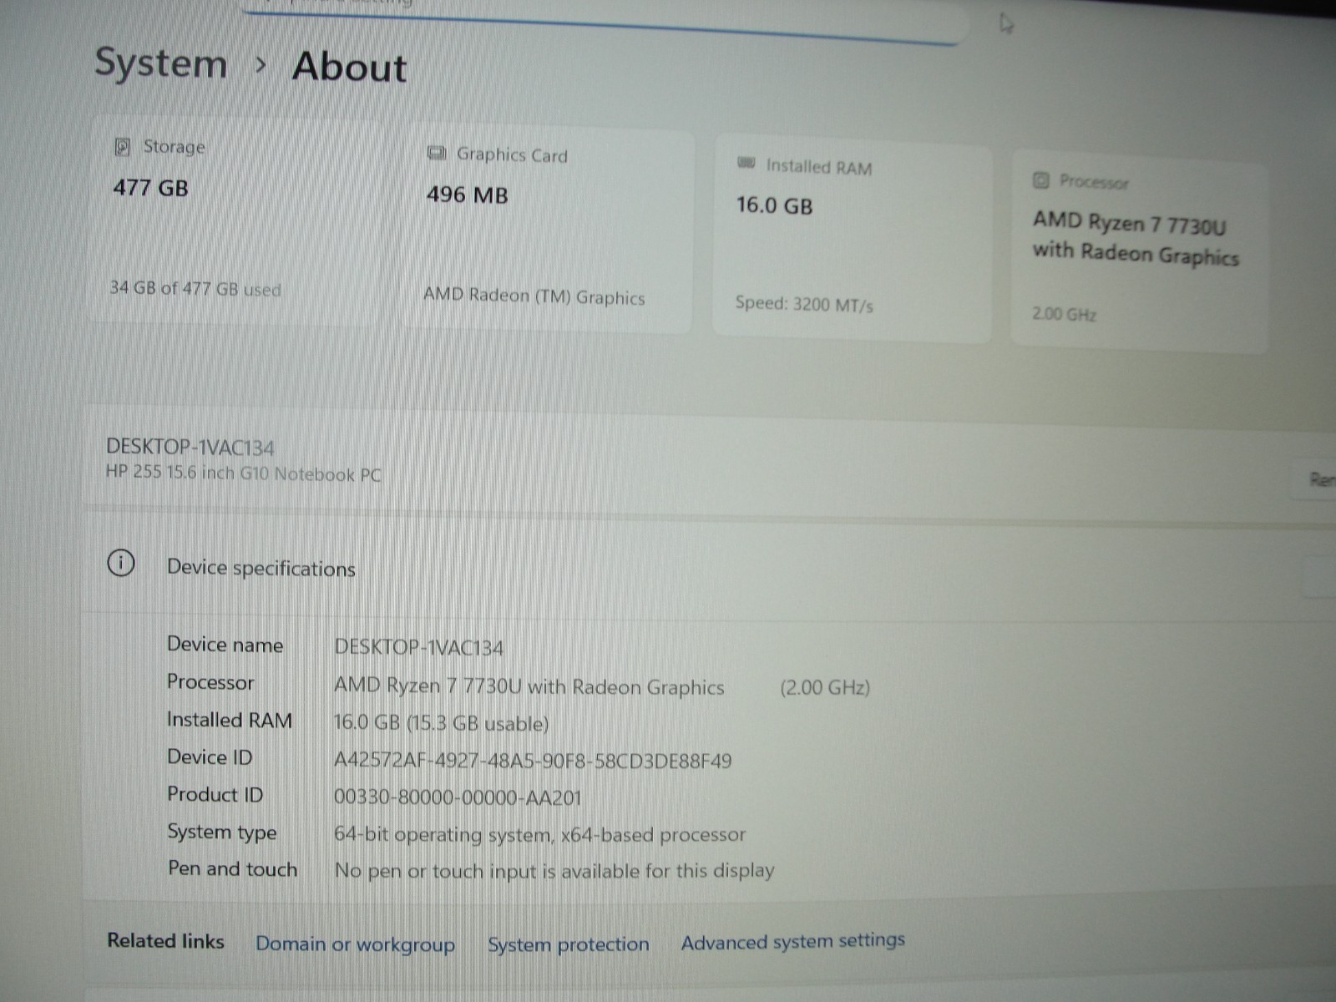
Task: Click the 'Installed RAM' label in specifications
Action: coord(230,720)
